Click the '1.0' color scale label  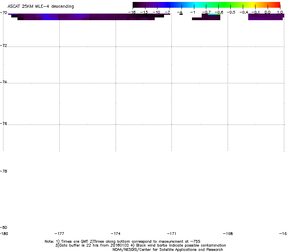point(280,12)
